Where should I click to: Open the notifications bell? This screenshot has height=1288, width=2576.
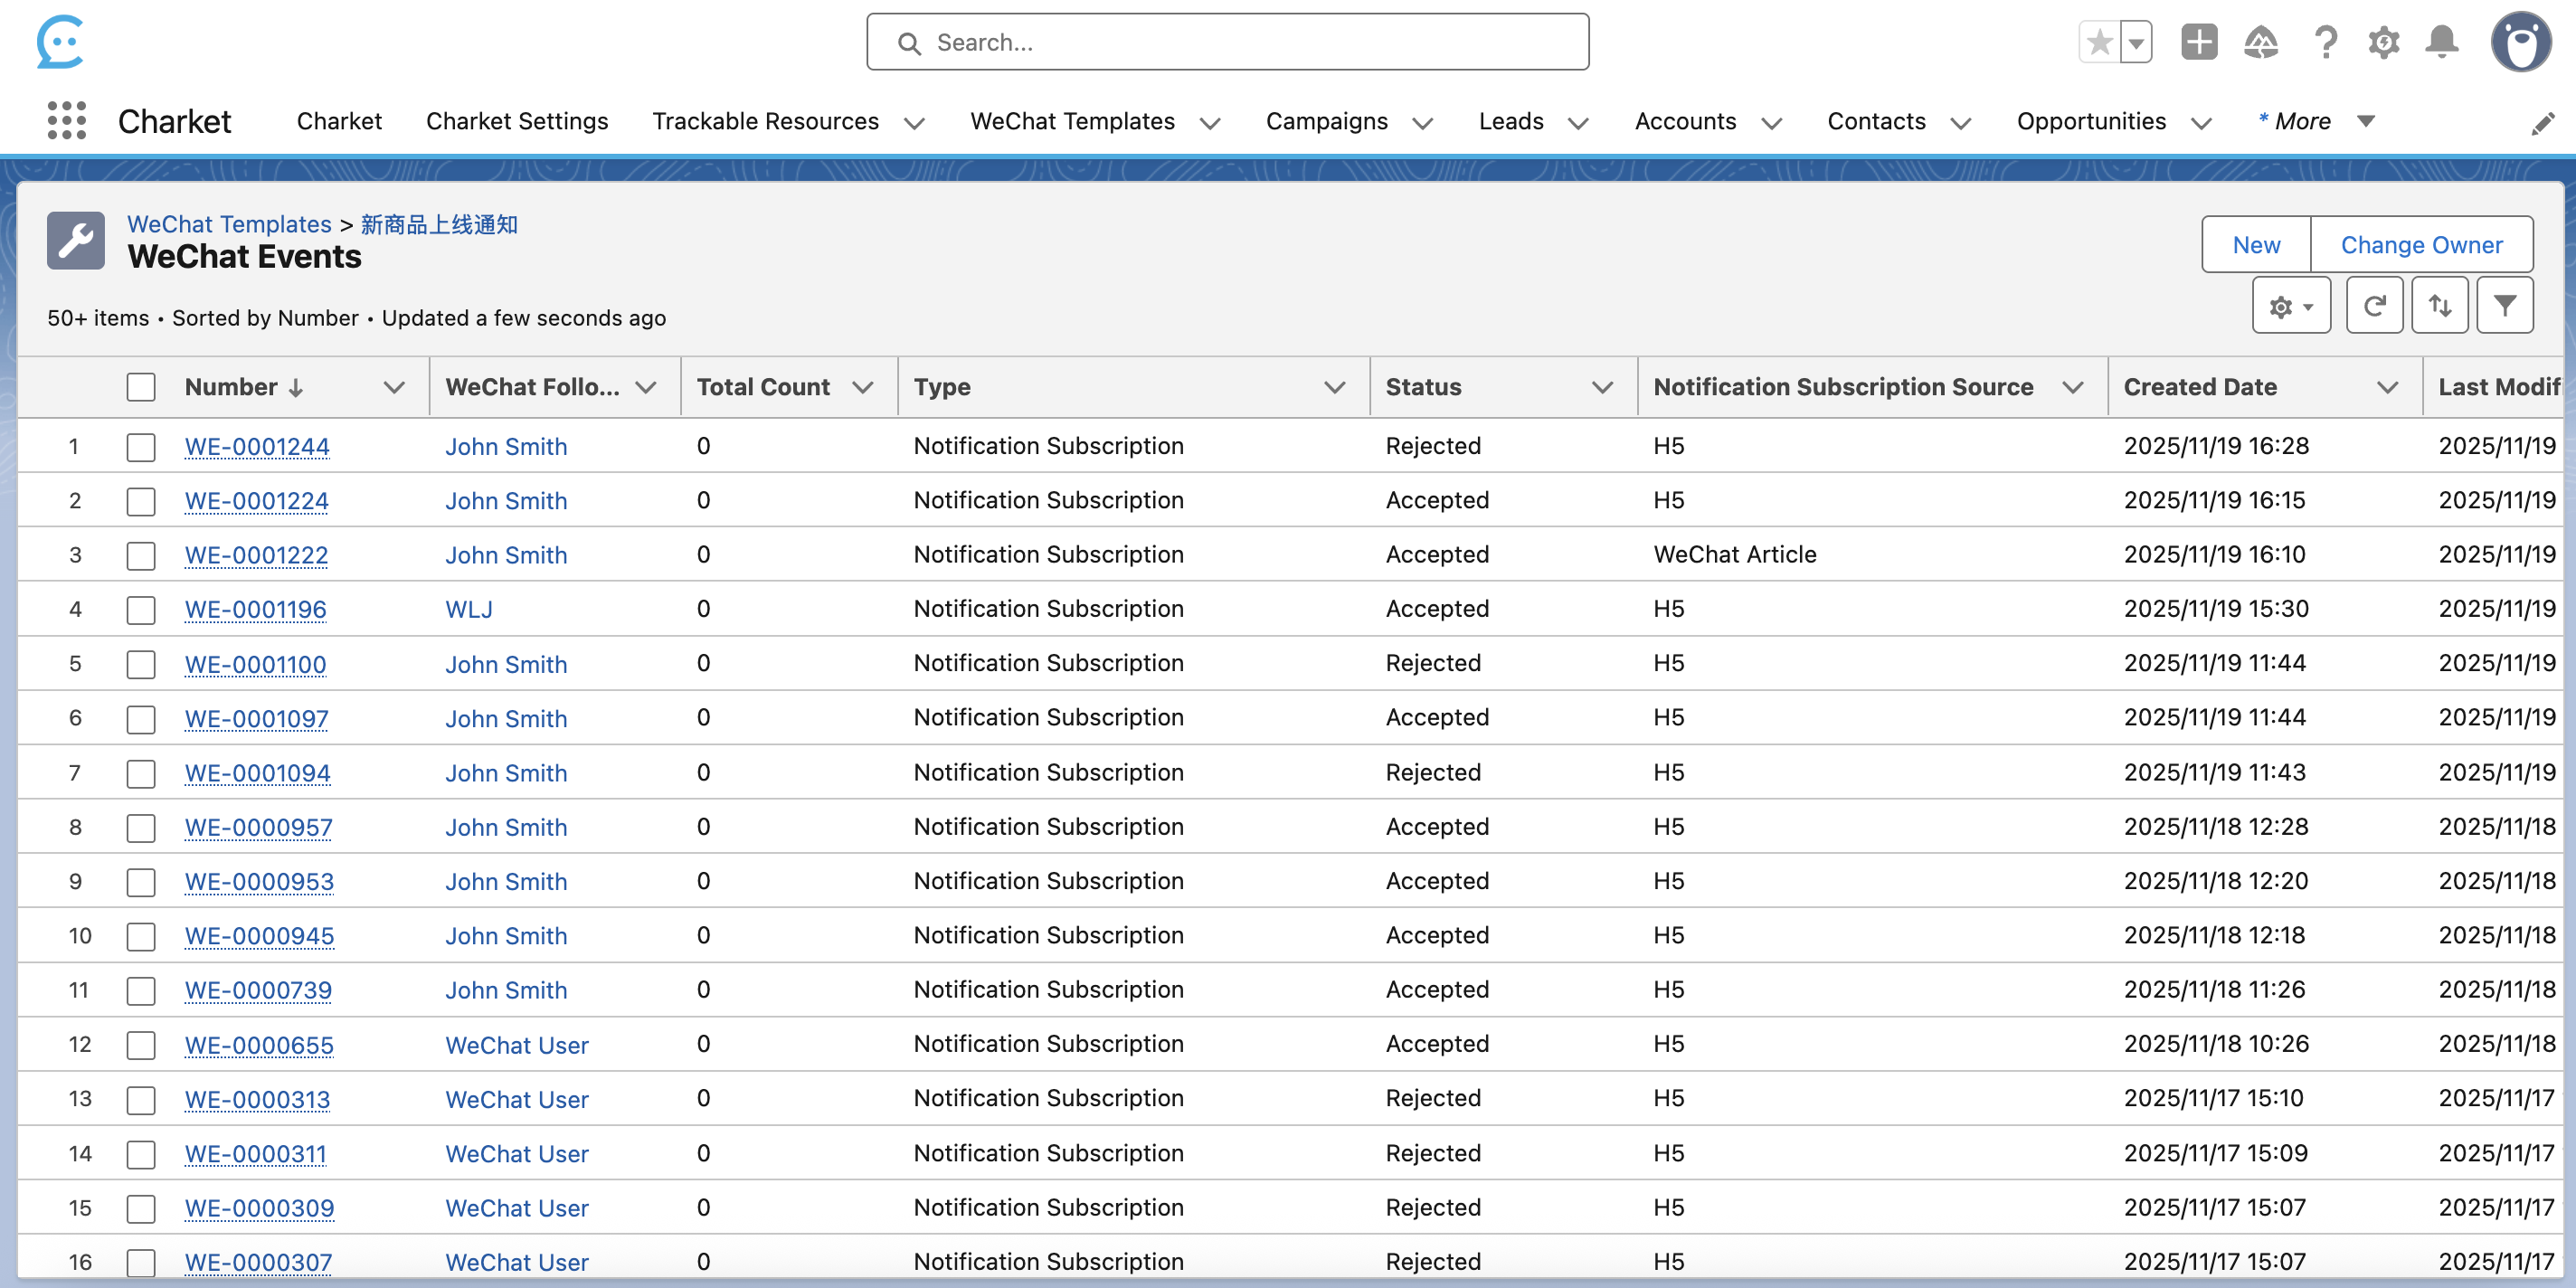pos(2442,42)
